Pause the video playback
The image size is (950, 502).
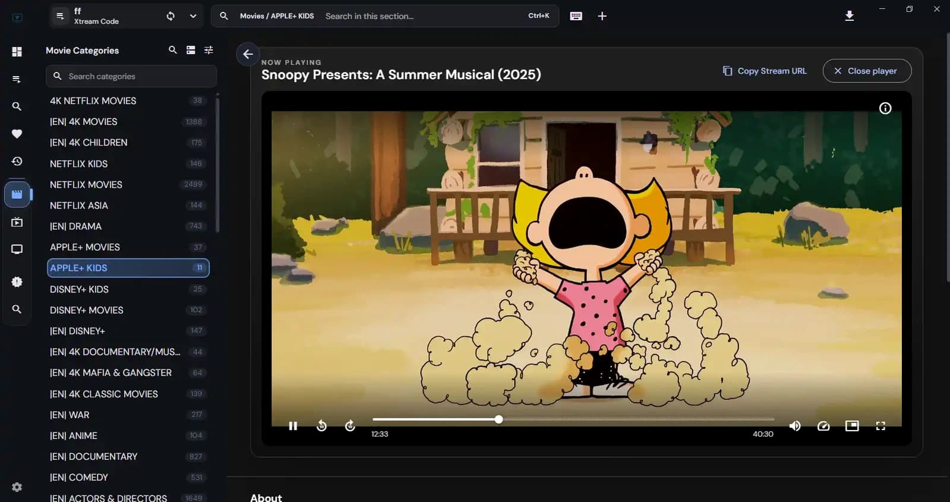click(293, 426)
